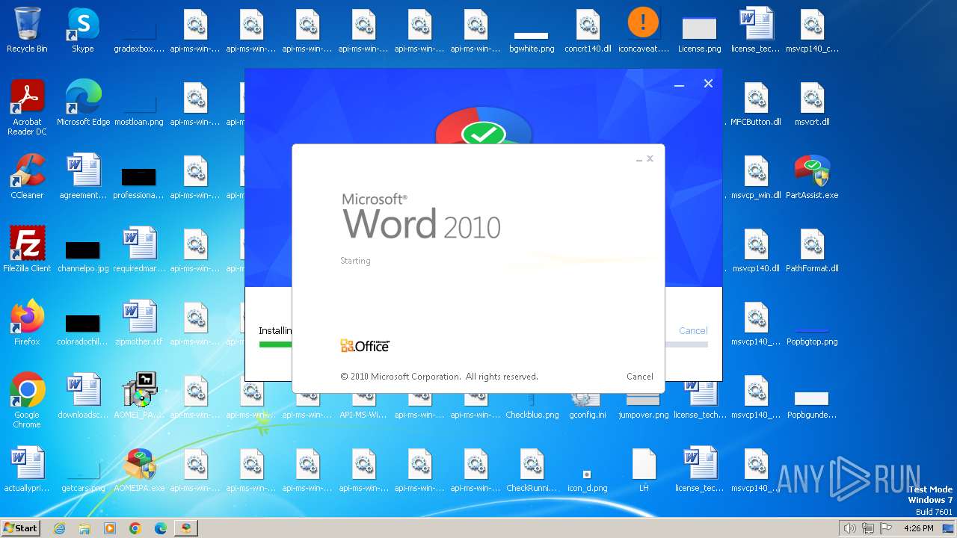Cancel the Word 2010 startup splash

click(x=639, y=377)
